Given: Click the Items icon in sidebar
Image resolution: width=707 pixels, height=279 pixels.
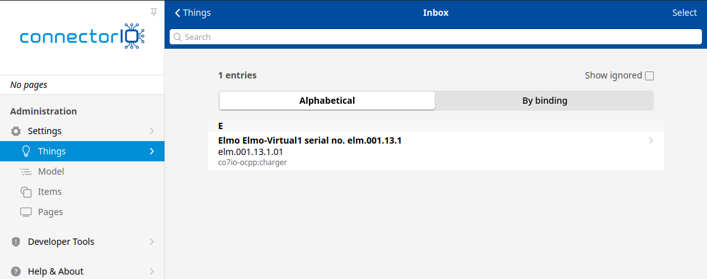Looking at the screenshot, I should point(26,192).
